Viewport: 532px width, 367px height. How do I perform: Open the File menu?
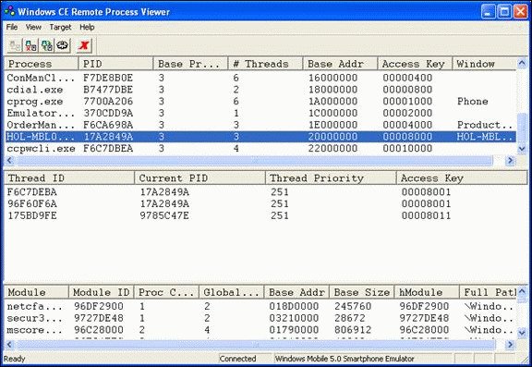coord(12,27)
